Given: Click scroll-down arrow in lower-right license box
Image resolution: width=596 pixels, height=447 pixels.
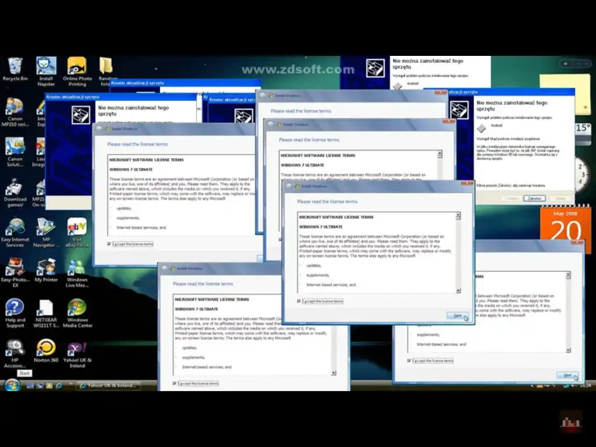Looking at the screenshot, I should coord(568,350).
